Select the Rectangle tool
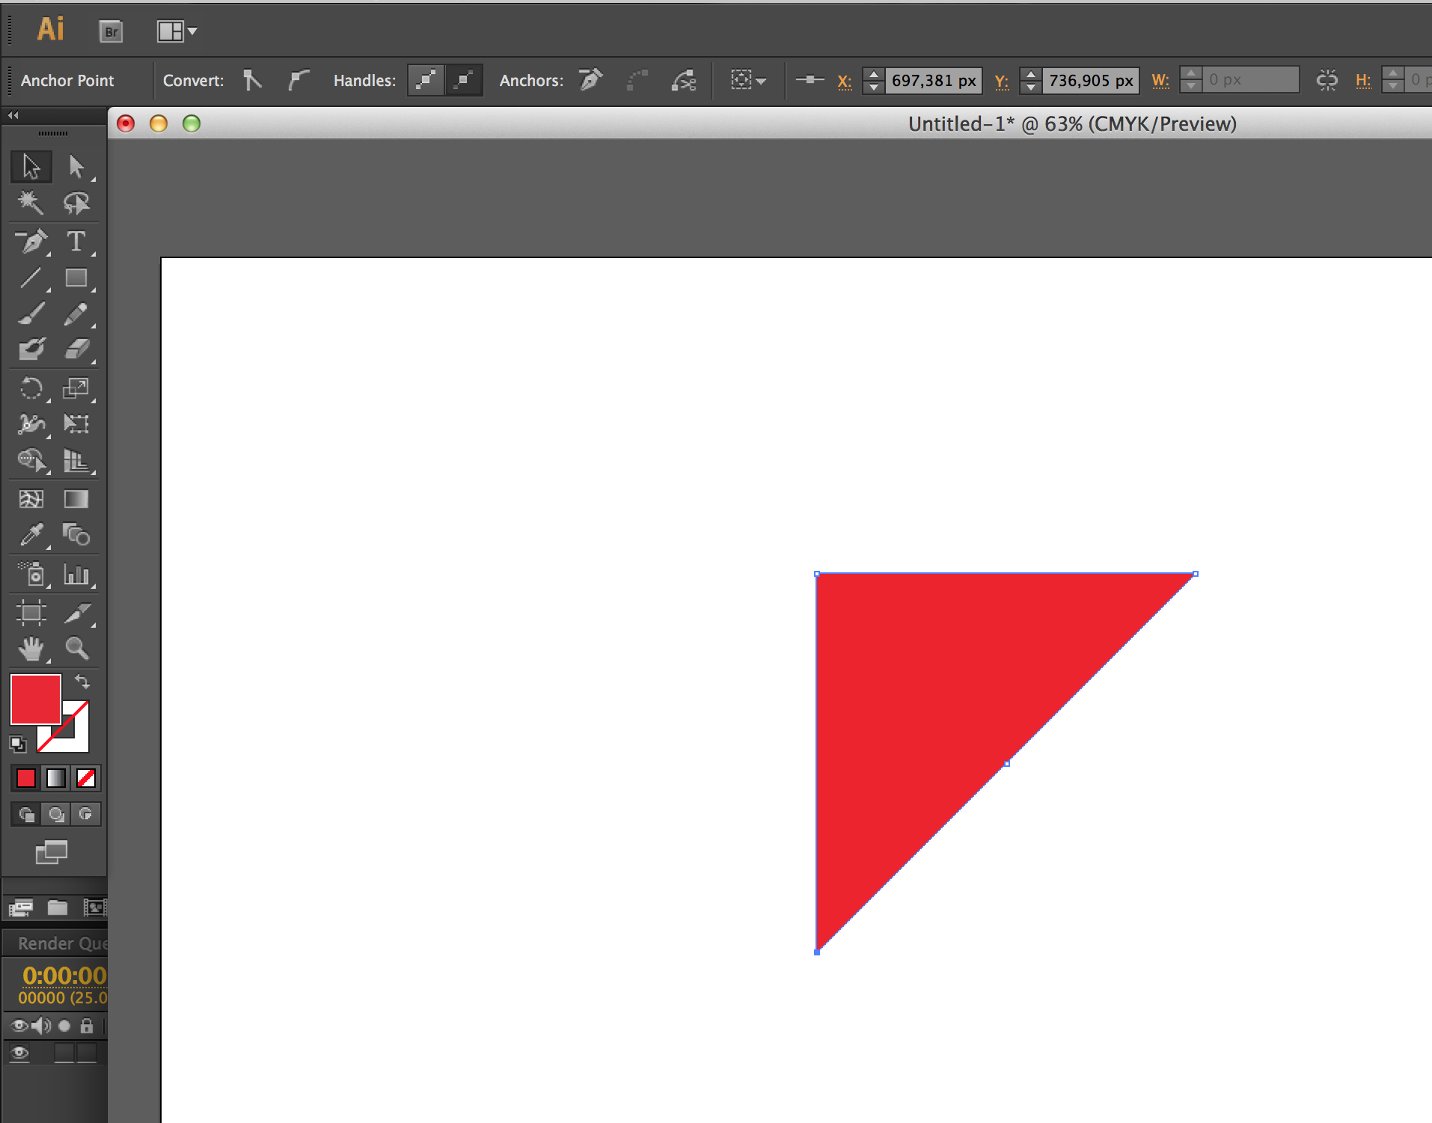The height and width of the screenshot is (1123, 1432). click(x=76, y=278)
